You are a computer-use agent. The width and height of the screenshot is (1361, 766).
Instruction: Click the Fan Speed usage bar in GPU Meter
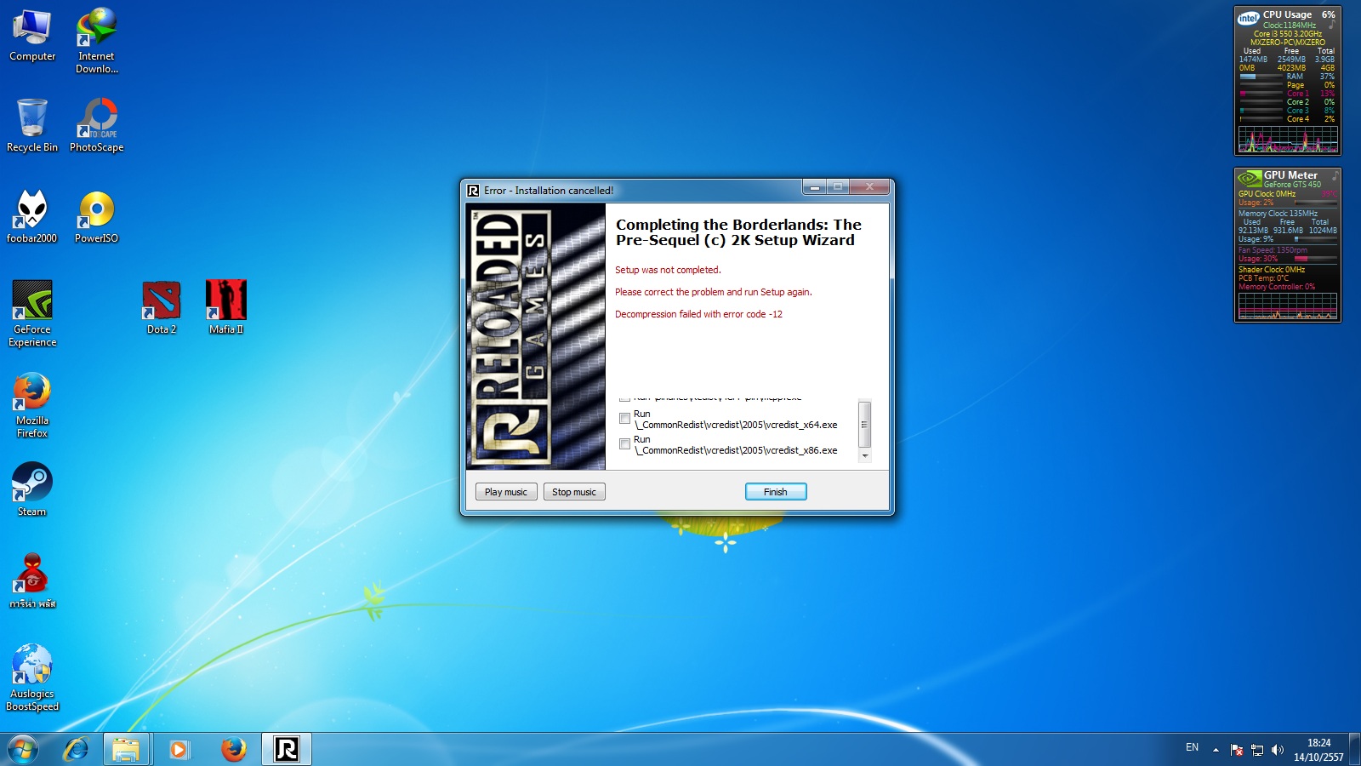pos(1315,259)
